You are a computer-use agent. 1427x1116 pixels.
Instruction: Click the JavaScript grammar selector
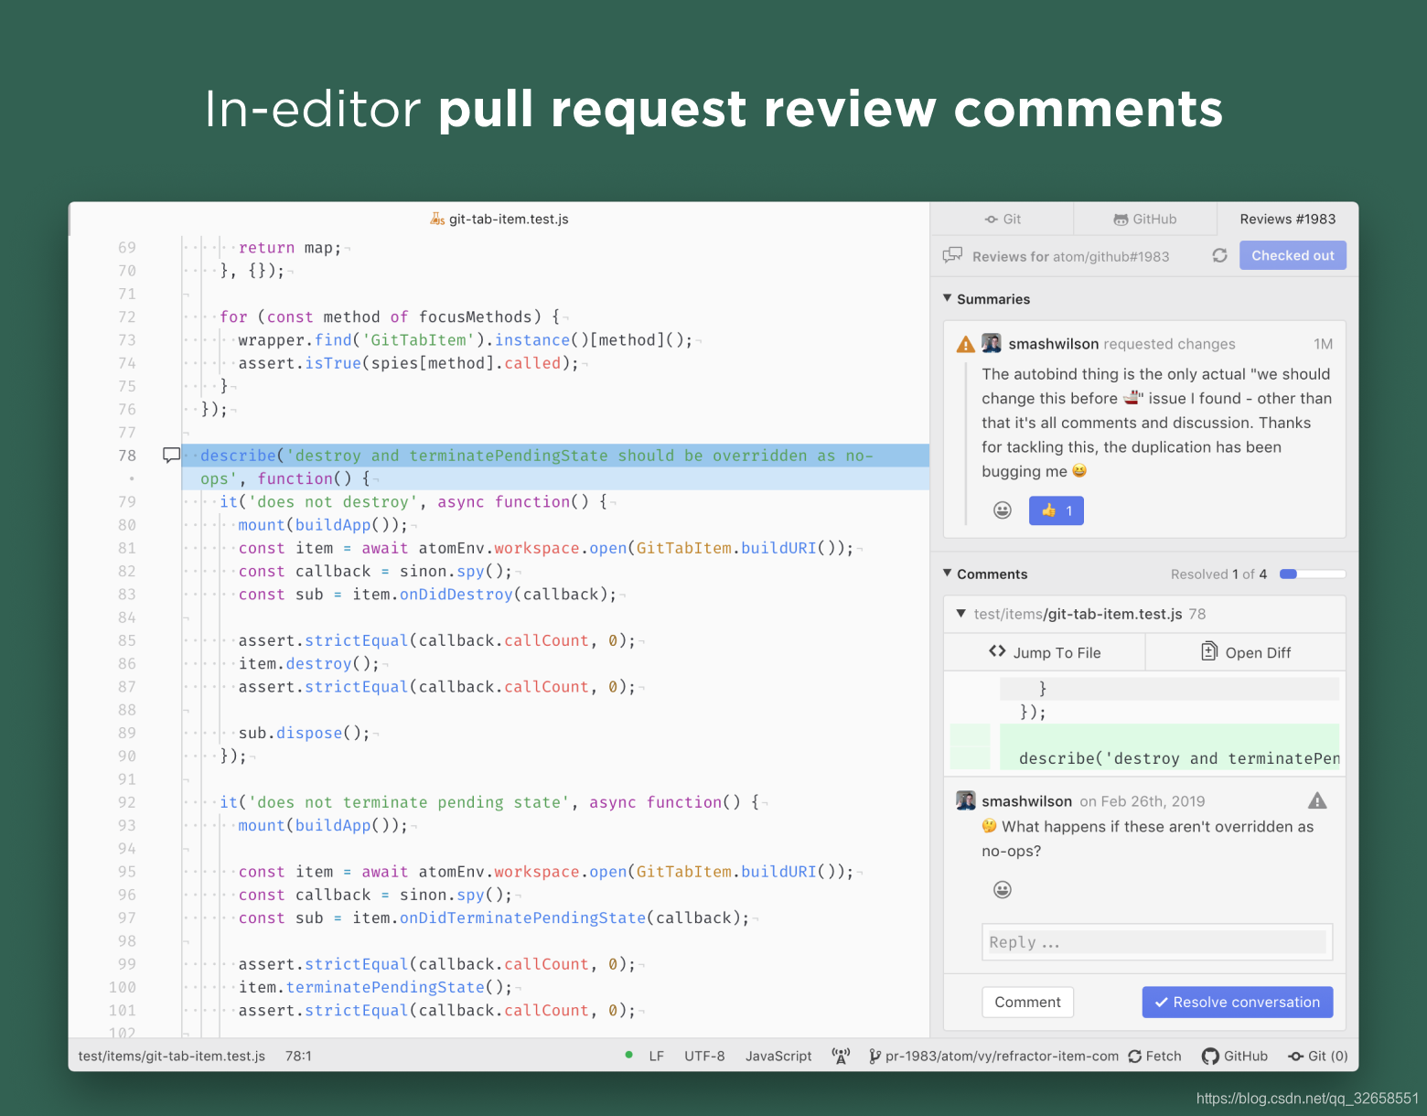click(x=778, y=1056)
